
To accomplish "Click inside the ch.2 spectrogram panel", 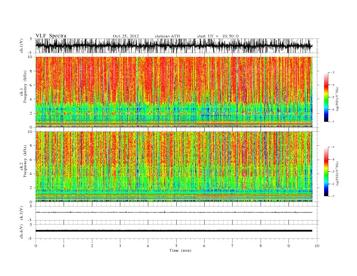I will tap(174, 166).
